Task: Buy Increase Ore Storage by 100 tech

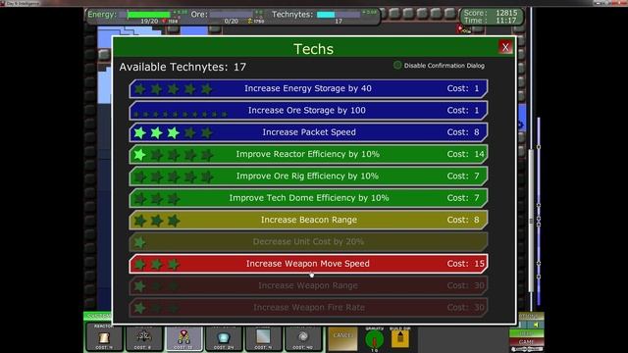Action: pos(308,111)
